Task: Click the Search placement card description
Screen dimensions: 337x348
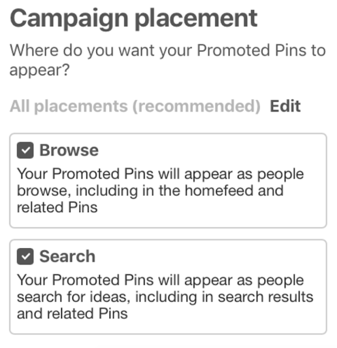Action: click(165, 297)
